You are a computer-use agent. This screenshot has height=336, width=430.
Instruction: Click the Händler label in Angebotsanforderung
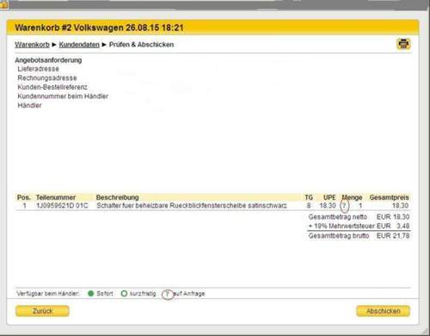(x=29, y=105)
